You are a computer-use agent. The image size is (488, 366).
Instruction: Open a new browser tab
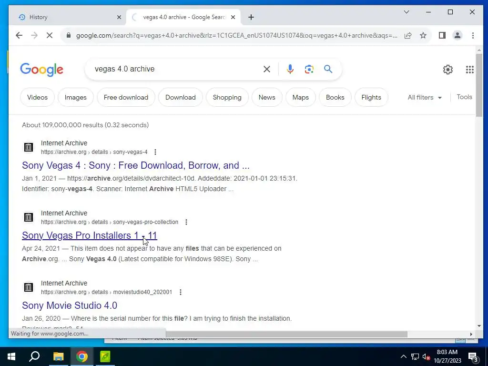point(251,17)
